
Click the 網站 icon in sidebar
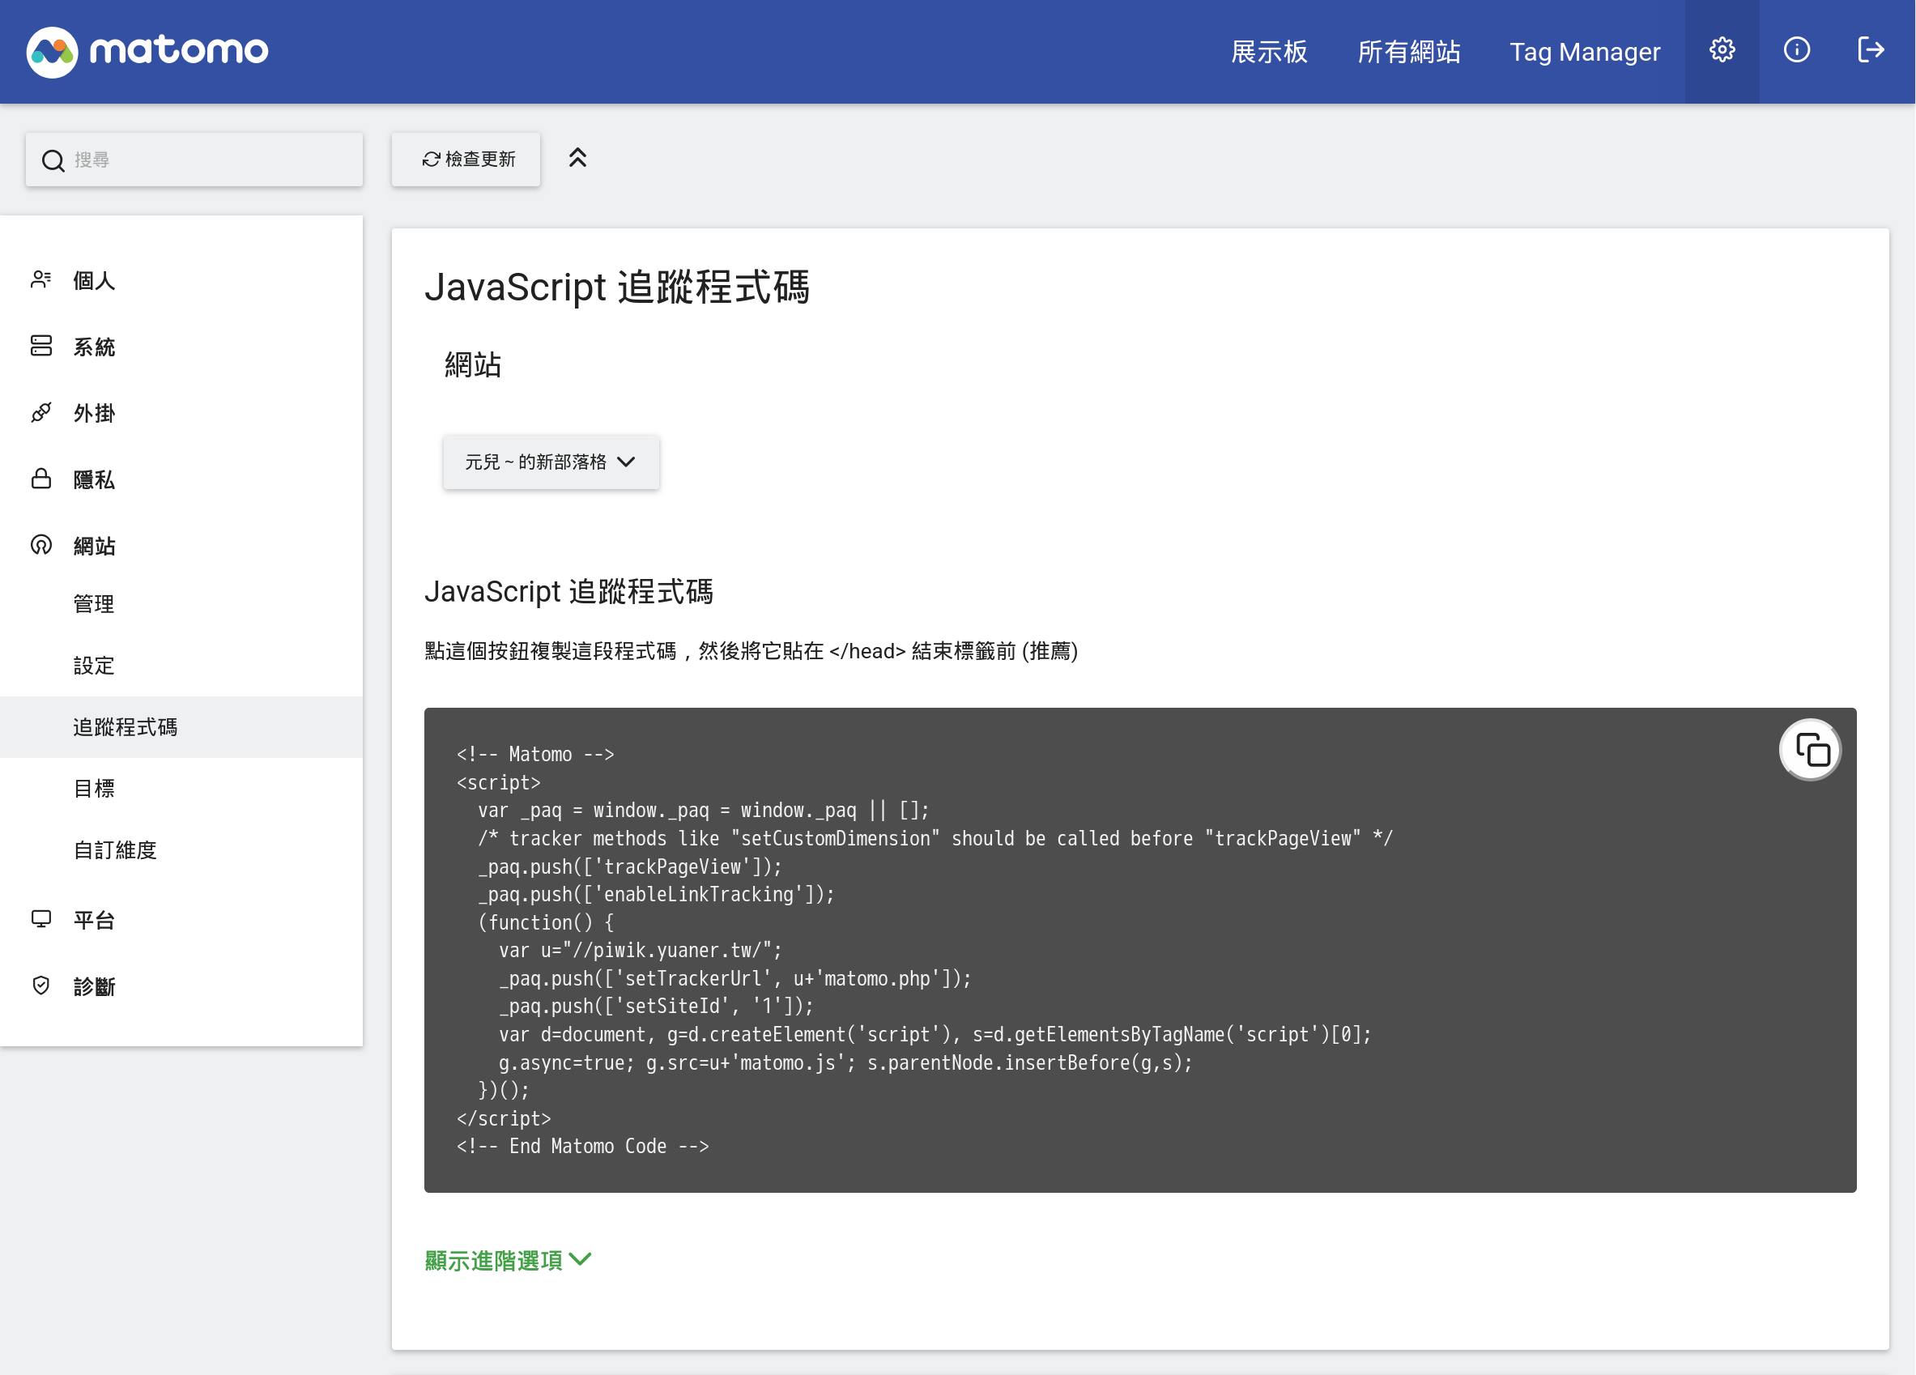[x=40, y=546]
